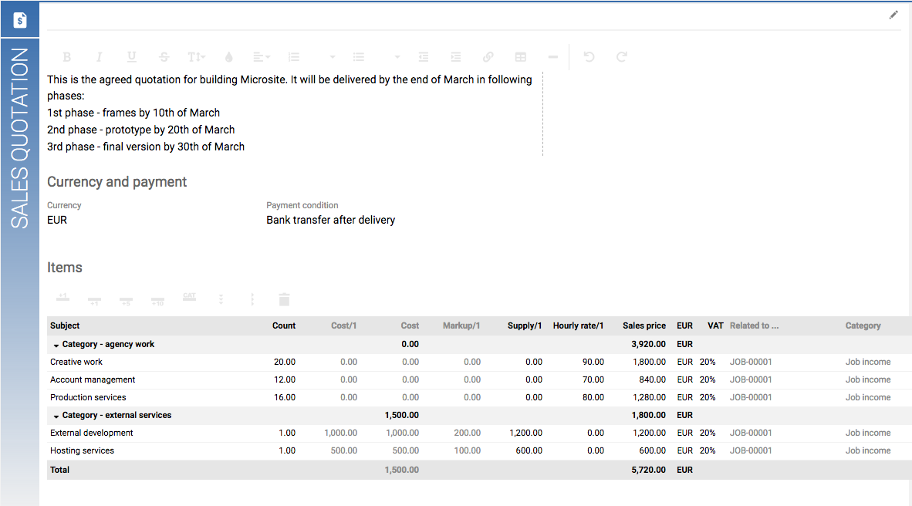Add one item row below

tap(94, 300)
